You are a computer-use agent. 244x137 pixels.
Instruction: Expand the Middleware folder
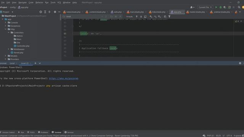point(8,49)
